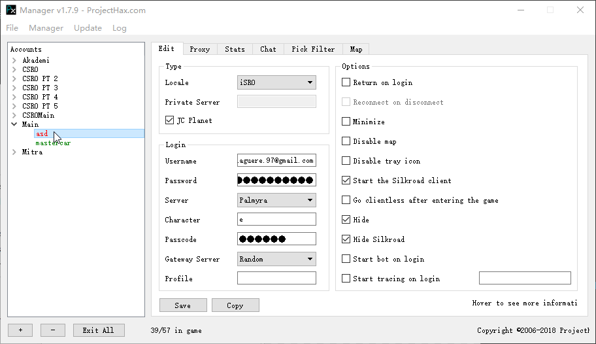This screenshot has width=596, height=344.
Task: Uncheck Start the Silkroad client
Action: 346,181
